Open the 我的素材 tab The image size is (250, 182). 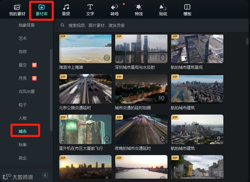(17, 10)
